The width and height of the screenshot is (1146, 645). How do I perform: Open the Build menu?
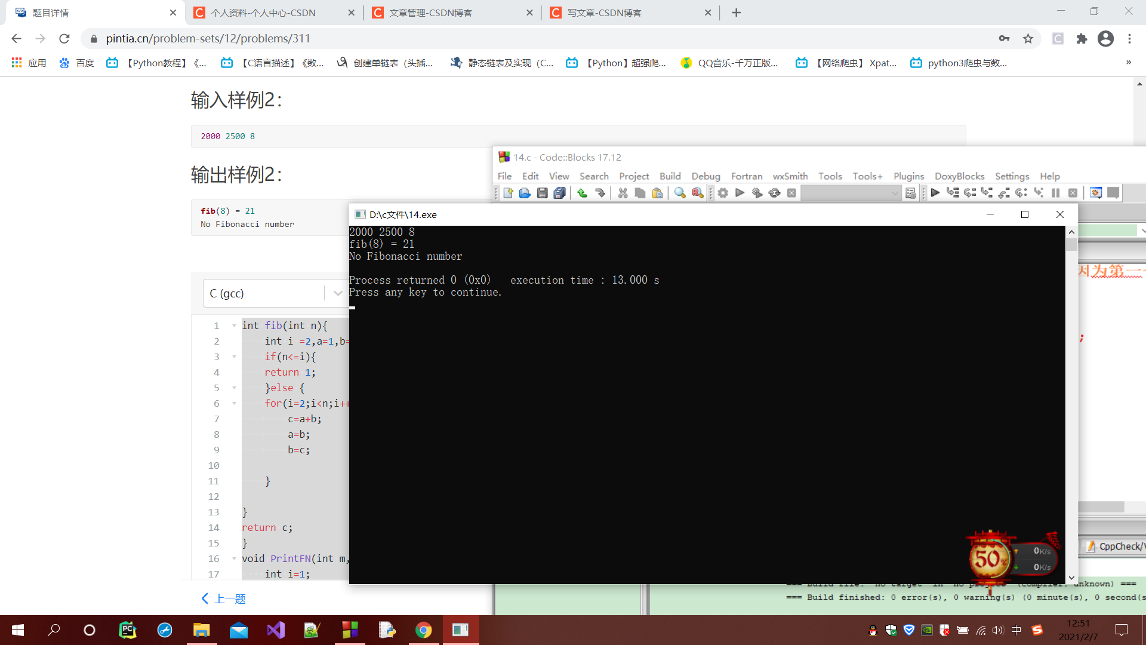[x=670, y=176]
